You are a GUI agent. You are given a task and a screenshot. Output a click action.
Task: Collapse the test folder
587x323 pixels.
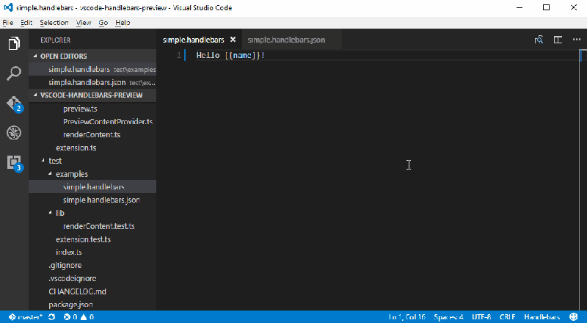[43, 160]
